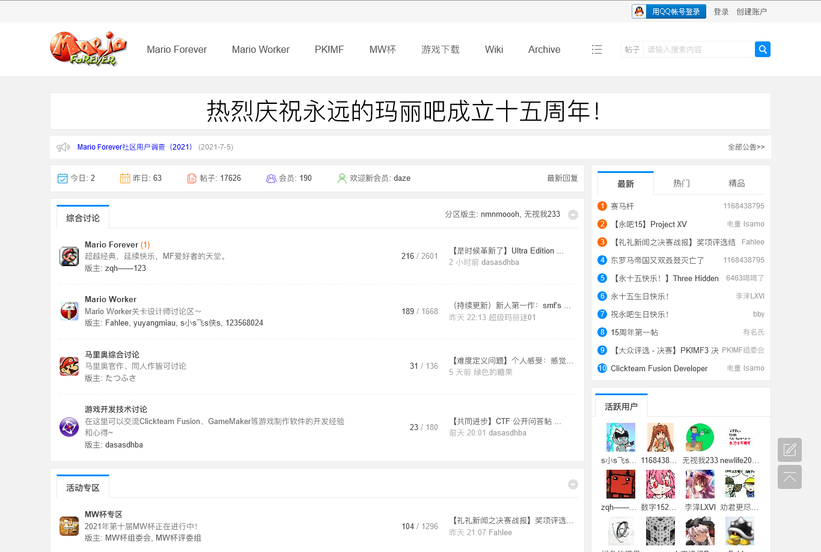
Task: Open 数字152 active user avatar
Action: (x=661, y=484)
